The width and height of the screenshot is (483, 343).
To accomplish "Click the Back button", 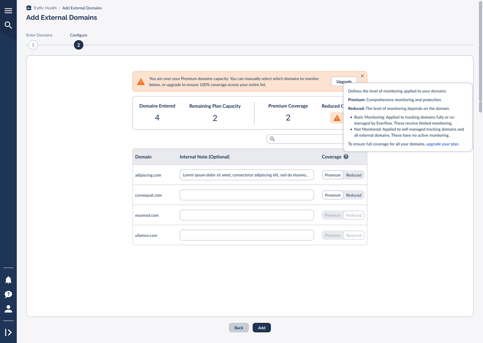I will [x=239, y=328].
